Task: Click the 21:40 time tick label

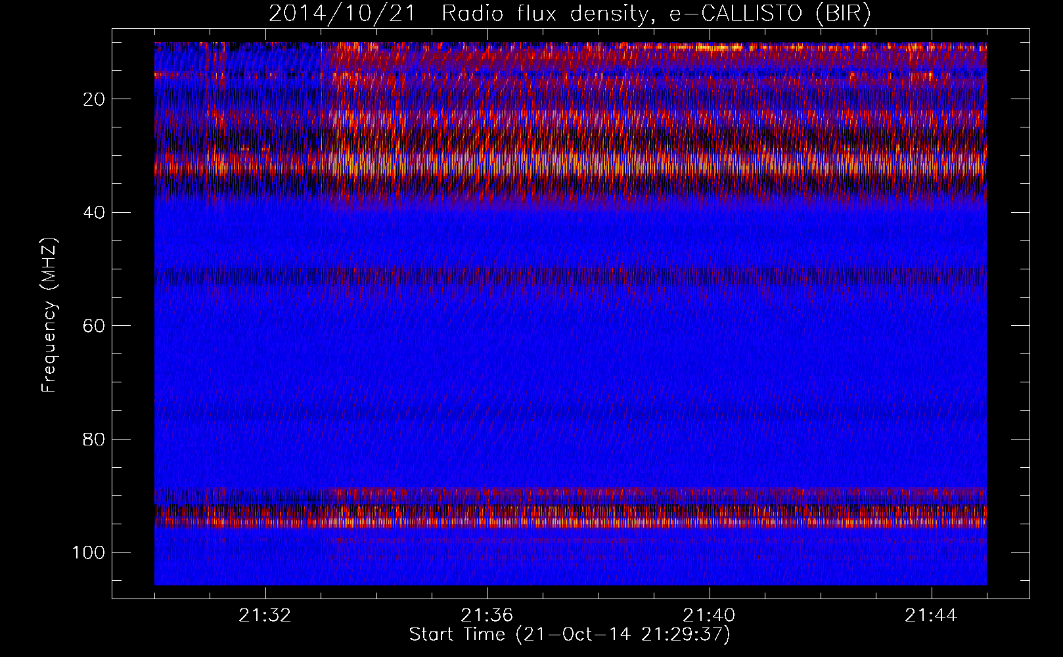Action: (709, 616)
